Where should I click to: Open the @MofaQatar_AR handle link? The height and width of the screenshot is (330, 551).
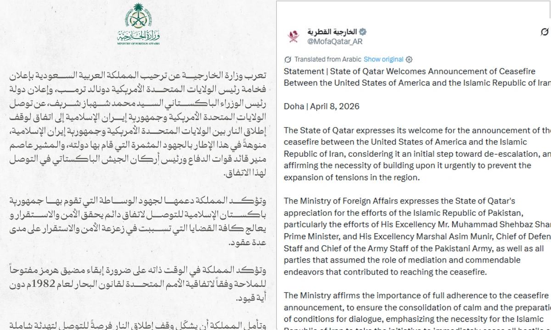(x=335, y=41)
